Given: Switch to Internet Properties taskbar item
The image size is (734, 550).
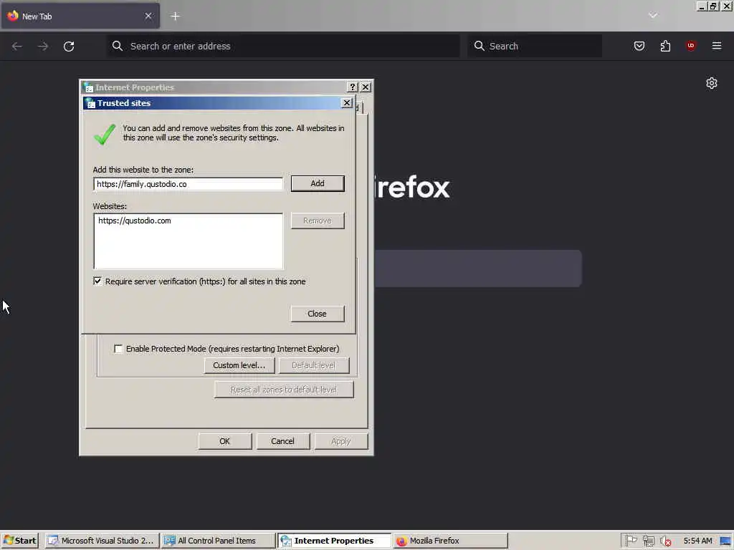Looking at the screenshot, I should [334, 541].
